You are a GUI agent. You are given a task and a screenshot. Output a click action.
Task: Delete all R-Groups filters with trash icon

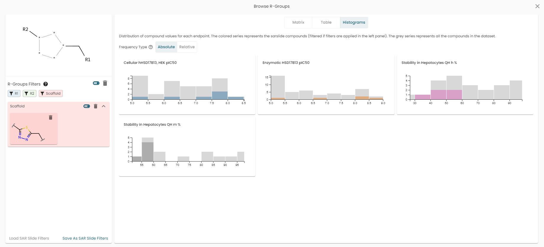[105, 83]
